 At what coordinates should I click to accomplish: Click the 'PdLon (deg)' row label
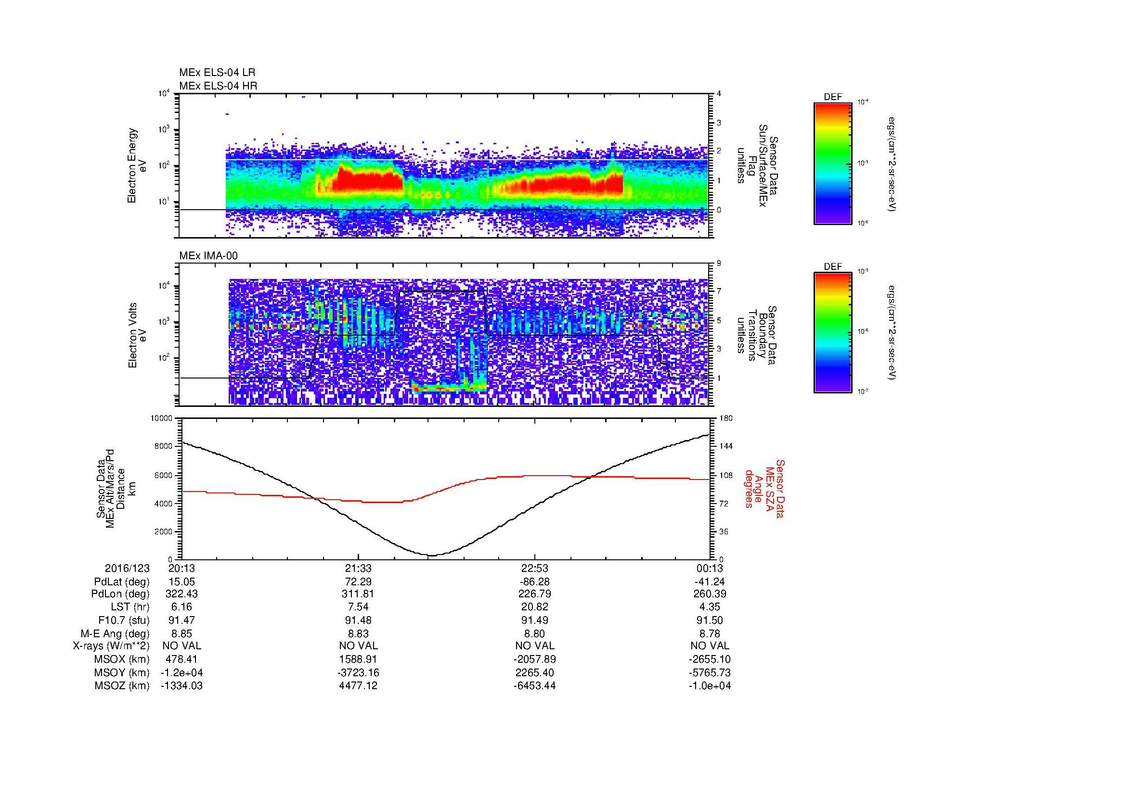point(121,594)
